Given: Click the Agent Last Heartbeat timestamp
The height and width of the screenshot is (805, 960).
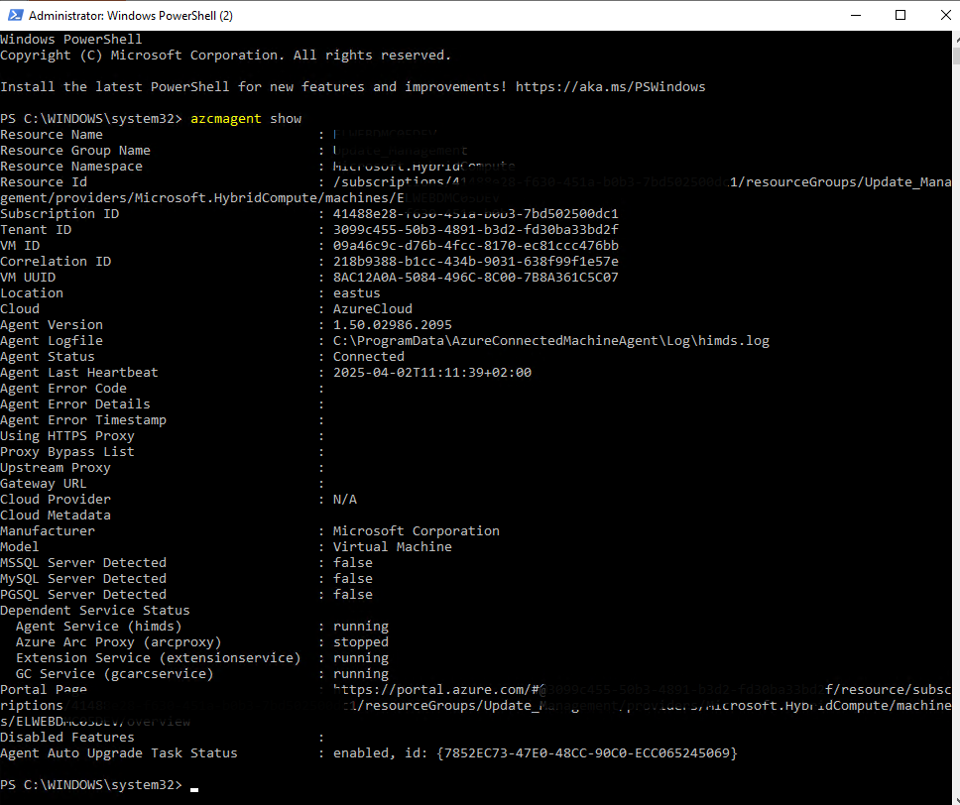Looking at the screenshot, I should click(x=432, y=373).
